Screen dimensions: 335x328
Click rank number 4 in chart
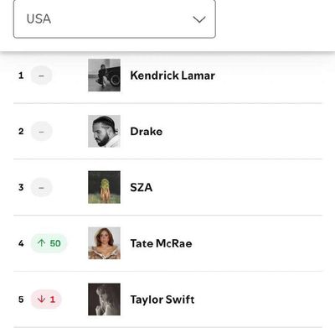21,243
